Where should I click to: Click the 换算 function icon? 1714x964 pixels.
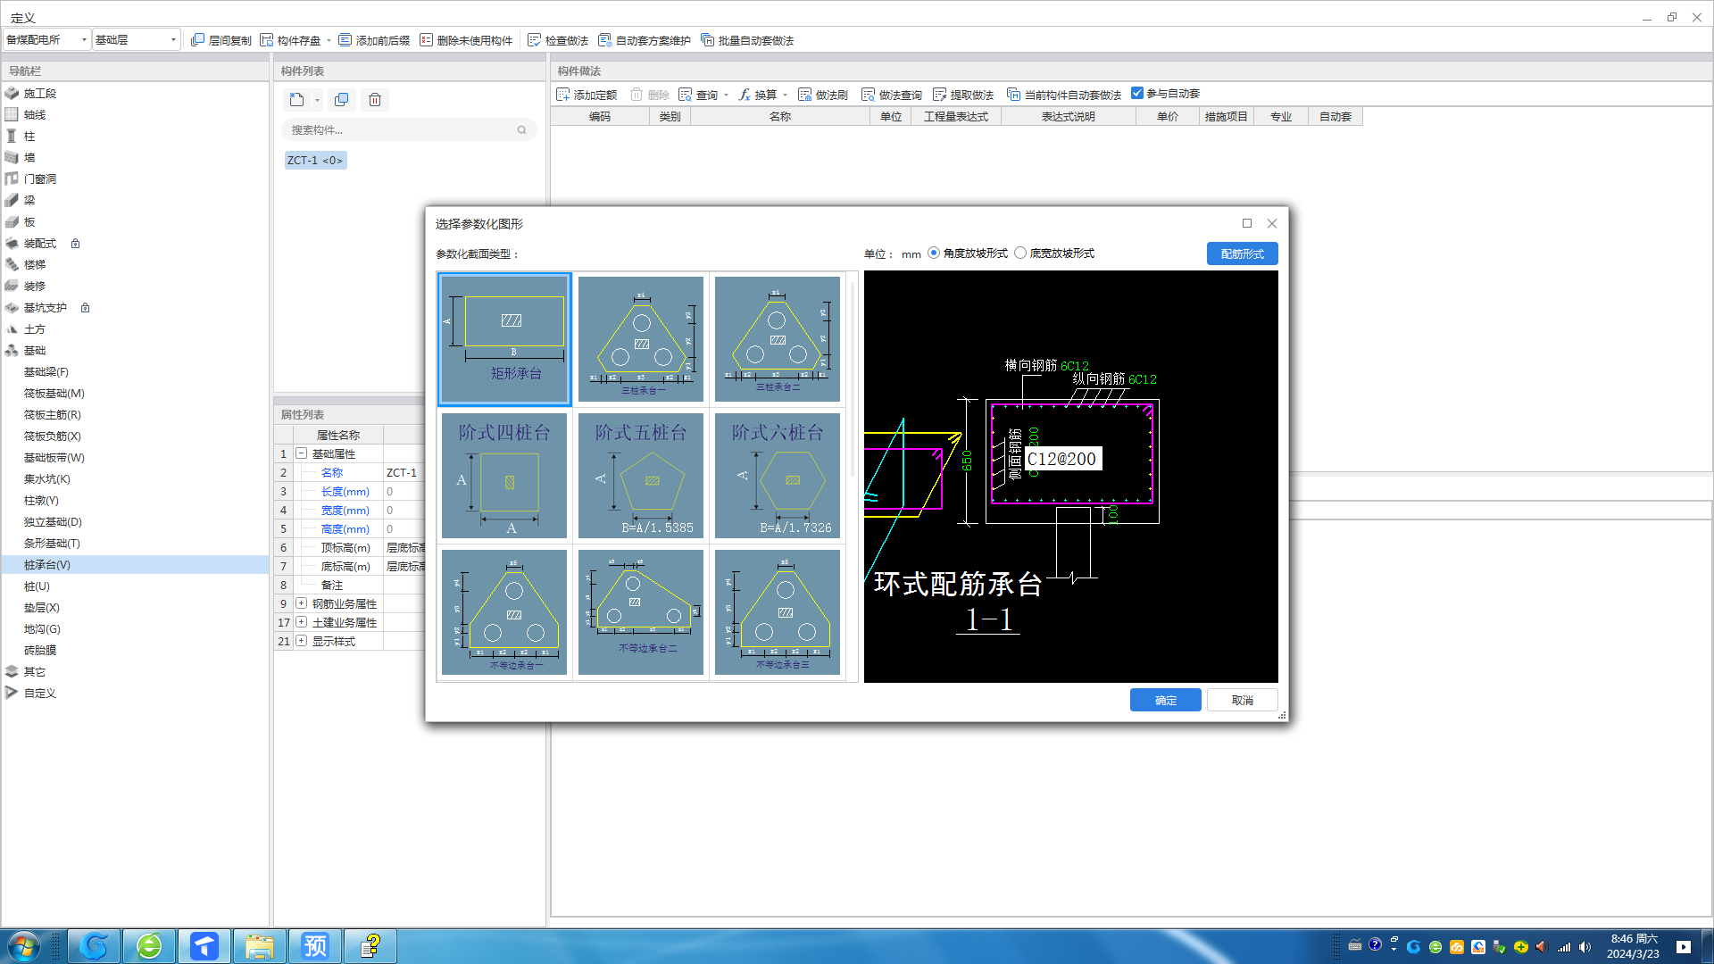coord(745,95)
